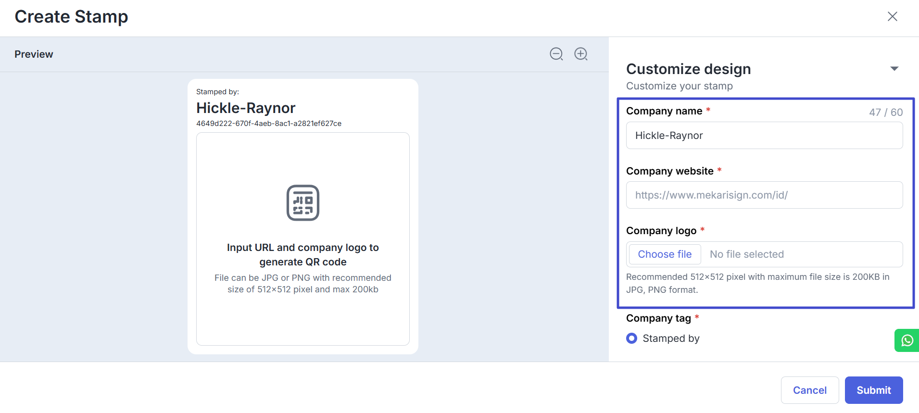The image size is (919, 413).
Task: Select the Stamped by radio option
Action: [x=632, y=338]
